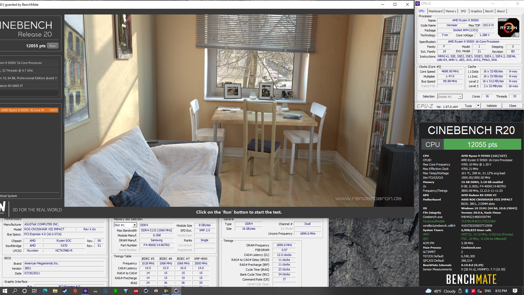Viewport: 524px width, 295px height.
Task: Click the CAS# Latency 12.0 clocks field
Action: (284, 255)
